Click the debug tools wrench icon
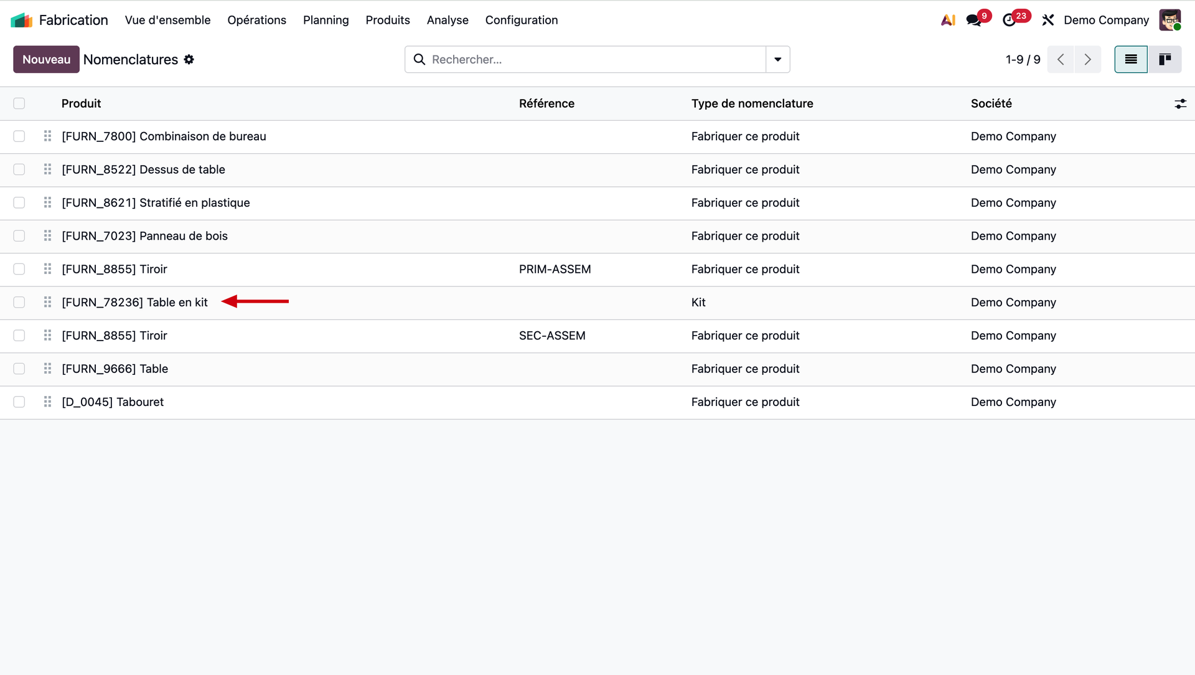Viewport: 1195px width, 675px height. (x=1048, y=20)
